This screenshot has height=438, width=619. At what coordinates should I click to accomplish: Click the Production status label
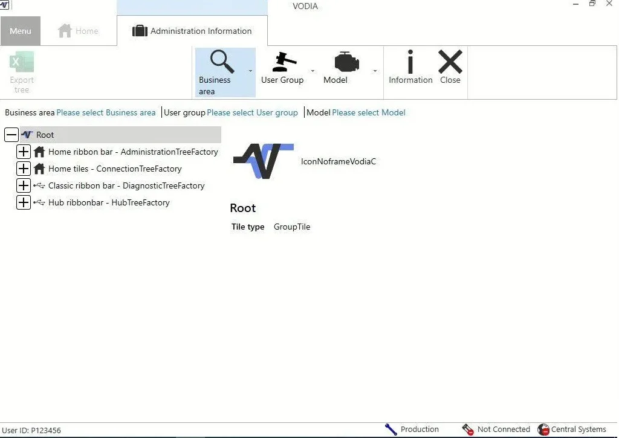[x=420, y=429]
